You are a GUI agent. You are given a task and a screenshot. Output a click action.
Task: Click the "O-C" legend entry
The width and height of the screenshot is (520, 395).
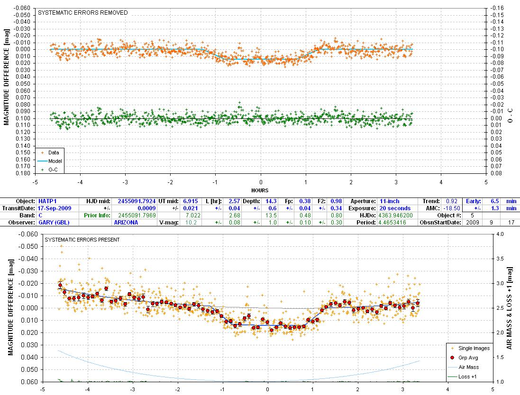pos(50,170)
